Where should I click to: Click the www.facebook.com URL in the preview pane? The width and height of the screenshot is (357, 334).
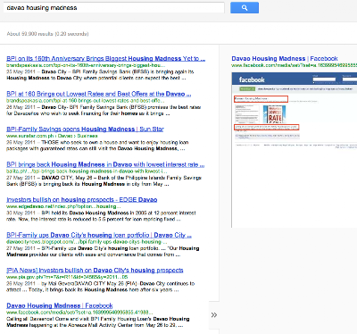coord(295,65)
